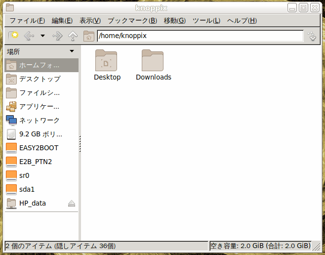The image size is (325, 255).
Task: Select sda1 drive in sidebar
Action: [x=41, y=189]
